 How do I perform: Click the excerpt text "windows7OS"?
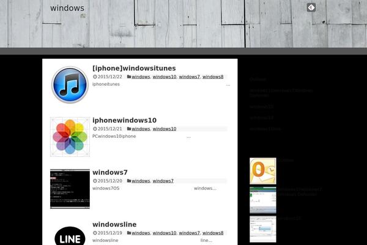click(106, 188)
